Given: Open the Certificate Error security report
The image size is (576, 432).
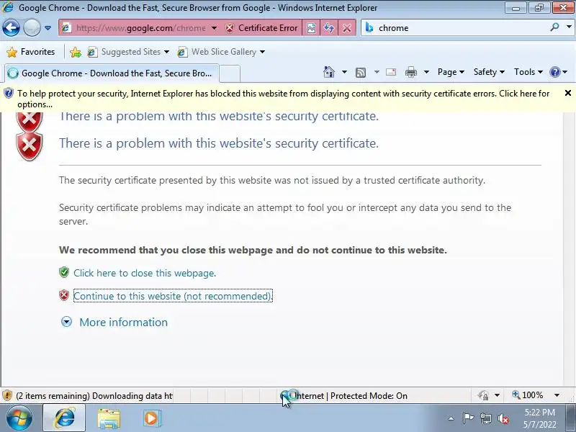Looking at the screenshot, I should (261, 28).
